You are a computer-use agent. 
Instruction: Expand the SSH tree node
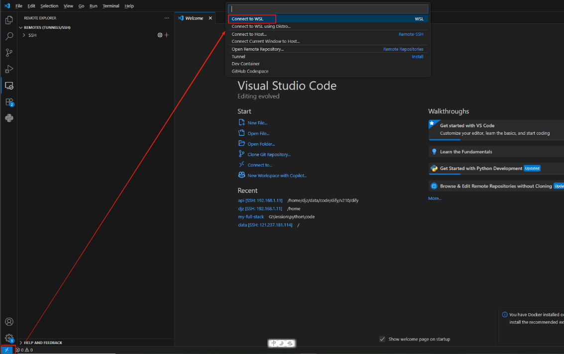pos(24,35)
